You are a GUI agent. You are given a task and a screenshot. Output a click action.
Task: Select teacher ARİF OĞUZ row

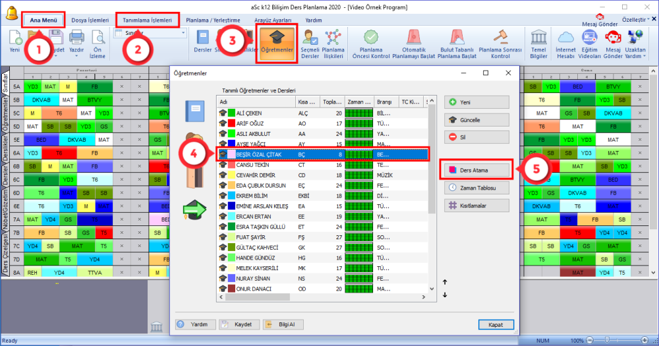[322, 124]
